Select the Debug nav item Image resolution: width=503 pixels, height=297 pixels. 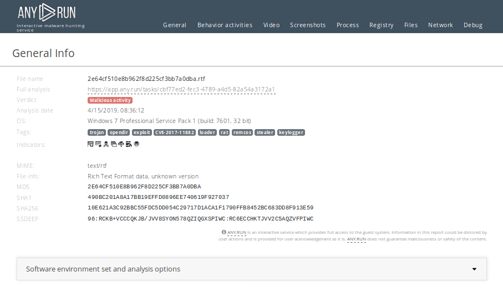[473, 25]
